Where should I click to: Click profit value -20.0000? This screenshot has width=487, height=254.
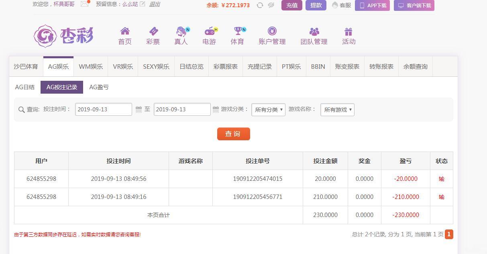click(x=406, y=179)
